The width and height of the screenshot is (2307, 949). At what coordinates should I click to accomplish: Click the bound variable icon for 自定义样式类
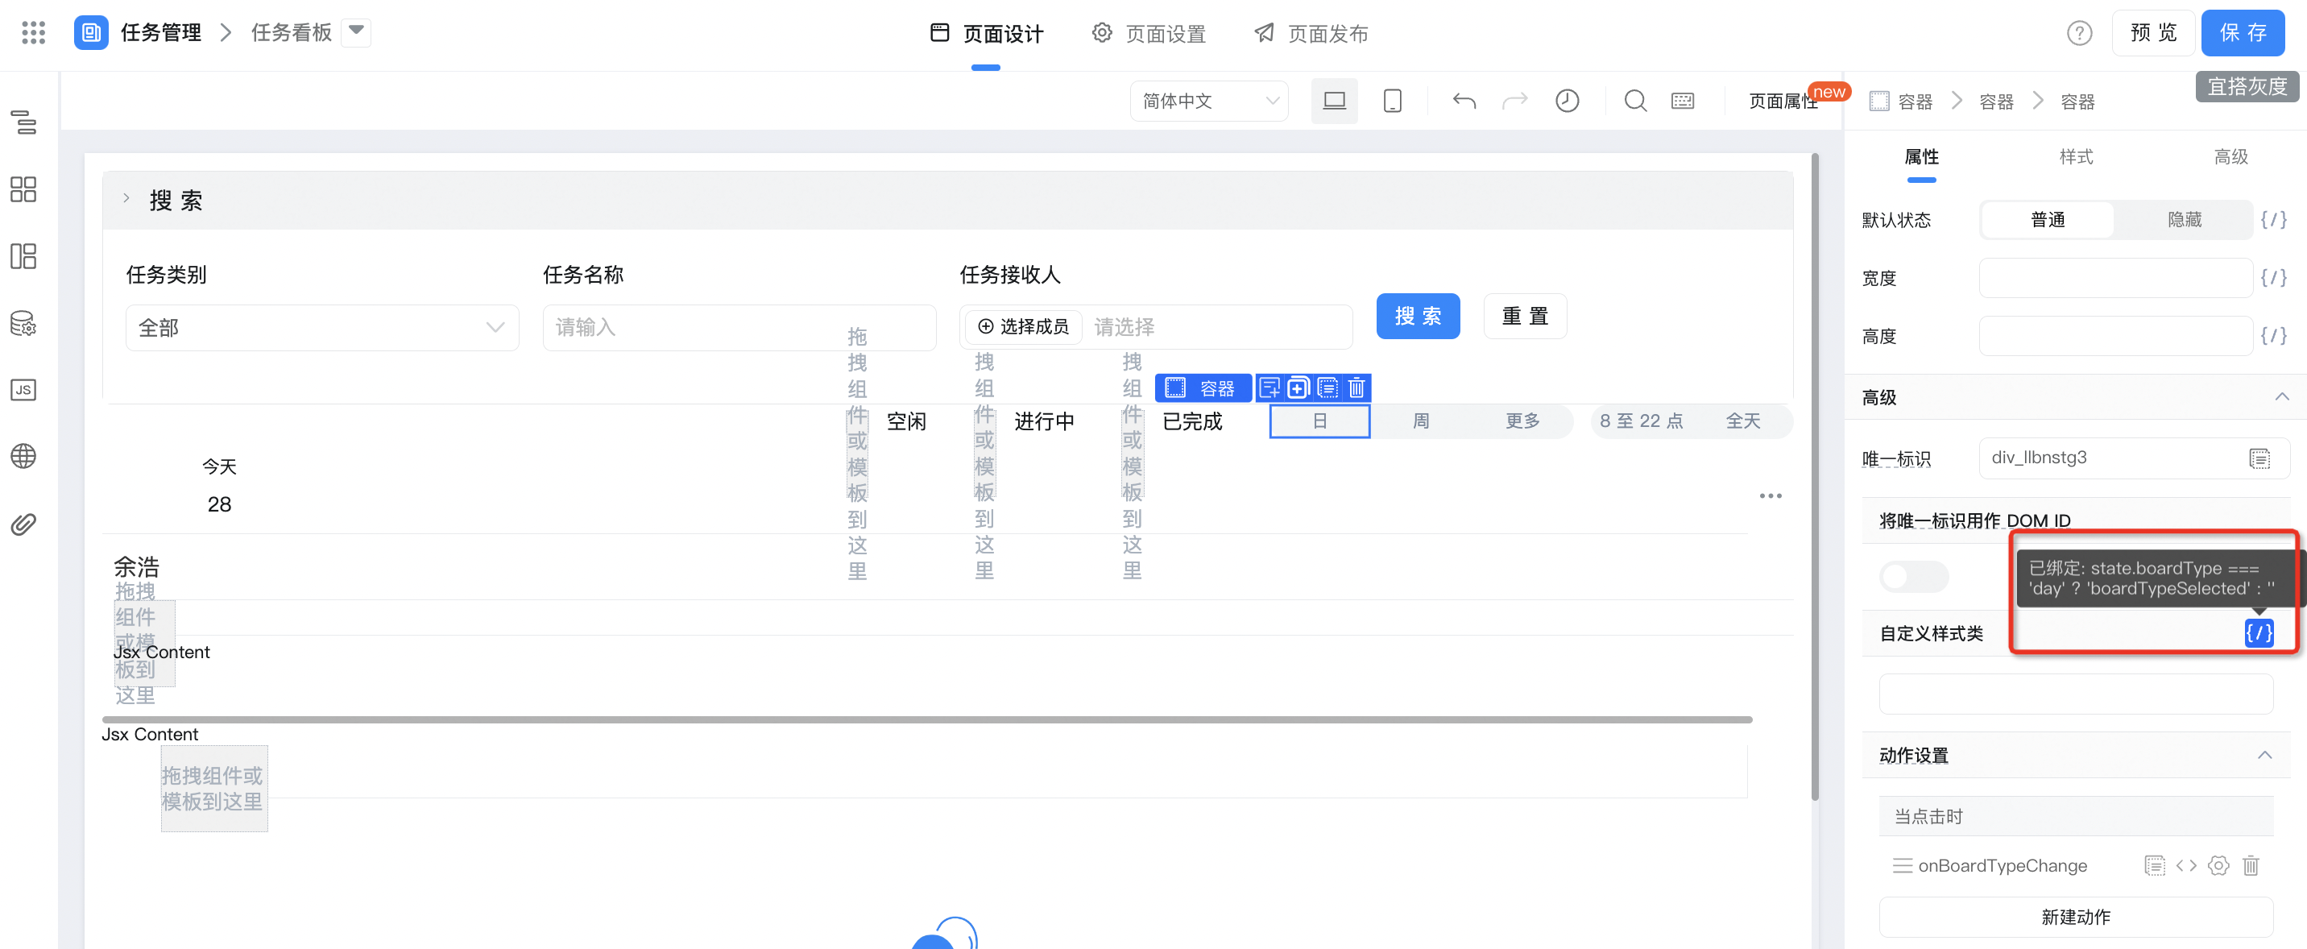click(x=2259, y=633)
